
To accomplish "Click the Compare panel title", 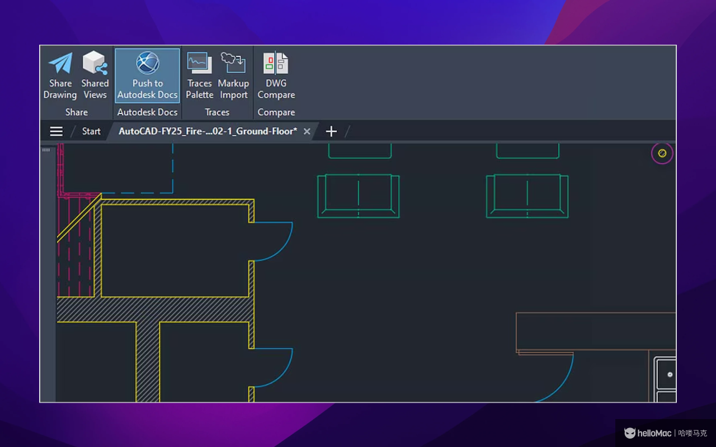I will click(x=276, y=112).
